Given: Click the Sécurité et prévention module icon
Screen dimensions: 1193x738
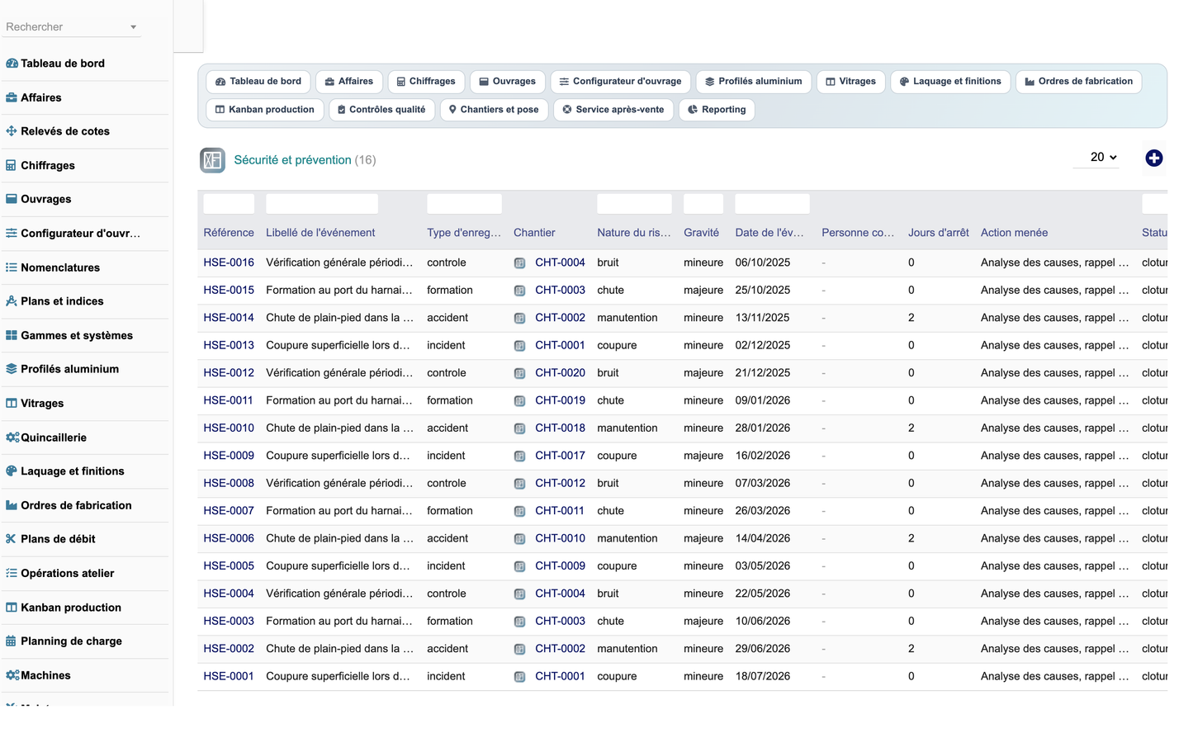Looking at the screenshot, I should [212, 160].
